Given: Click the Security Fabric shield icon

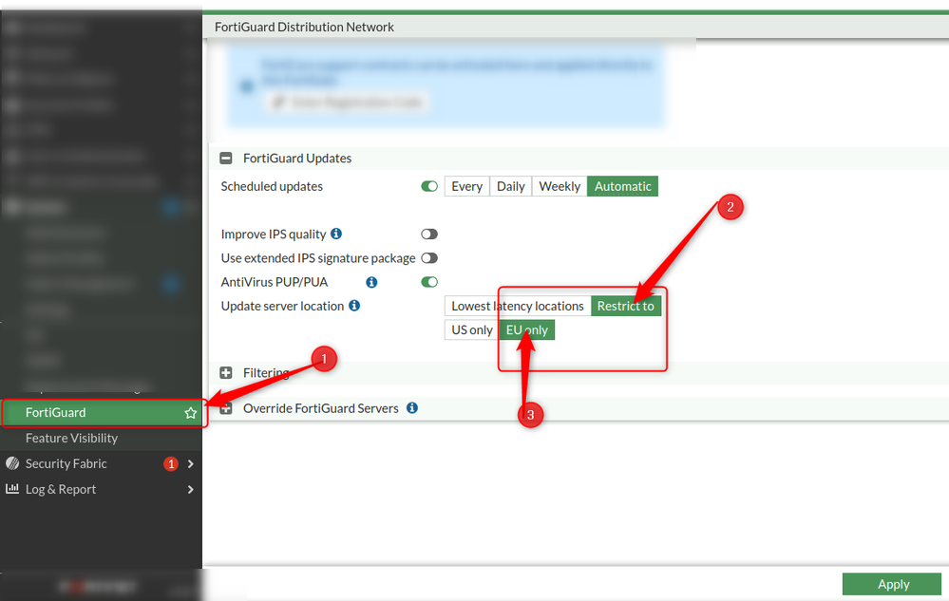Looking at the screenshot, I should (12, 463).
